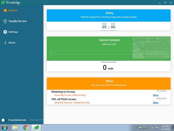Viewport: 174px width, 131px height.
Task: Click the Action Center flag tray icon
Action: coord(157,128)
